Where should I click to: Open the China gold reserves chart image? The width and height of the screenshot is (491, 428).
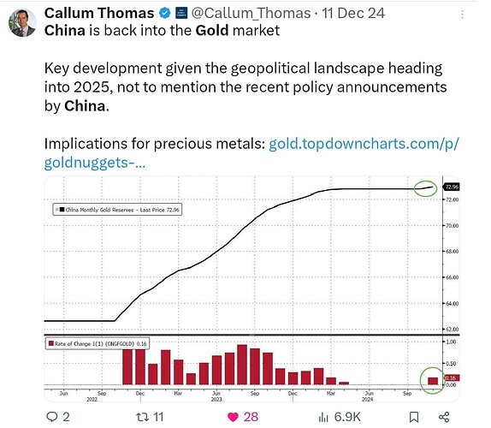coord(251,288)
